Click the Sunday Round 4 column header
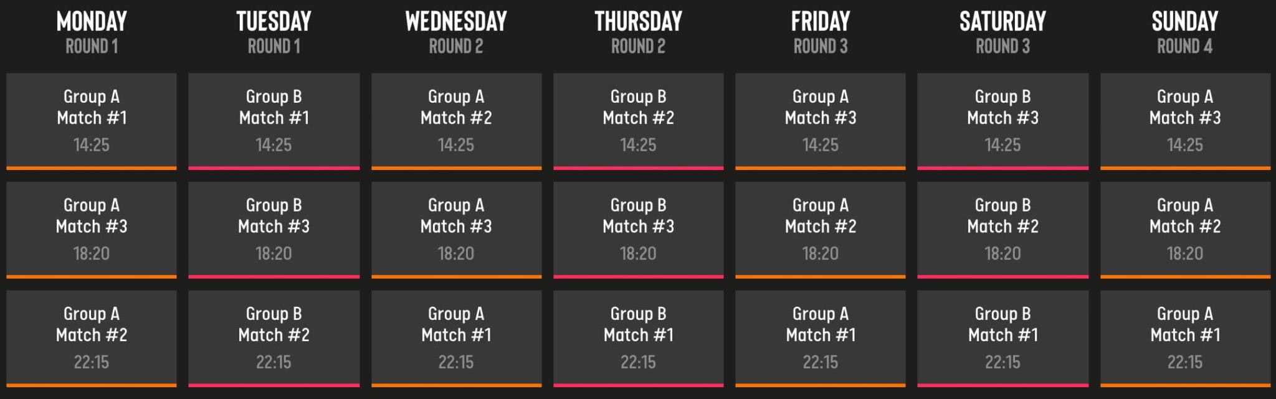 coord(1185,32)
